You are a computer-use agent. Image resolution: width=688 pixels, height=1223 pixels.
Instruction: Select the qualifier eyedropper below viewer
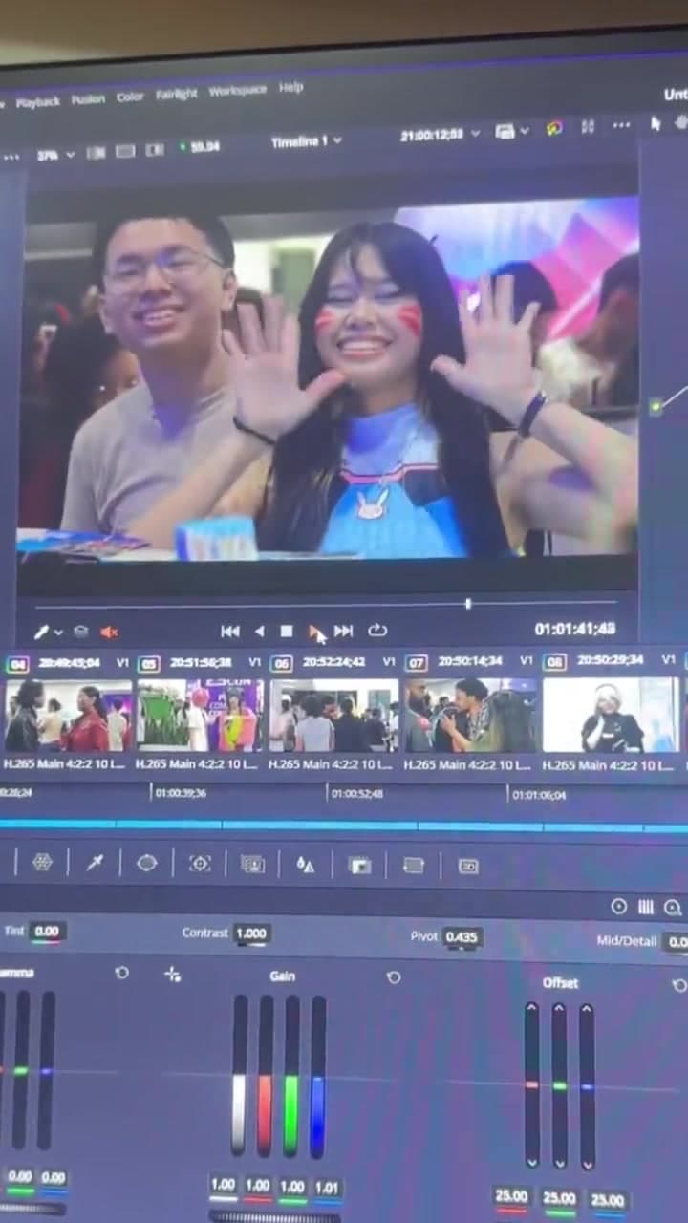(x=41, y=633)
